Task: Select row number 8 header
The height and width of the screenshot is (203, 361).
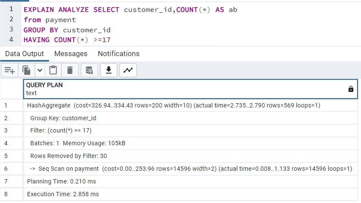Action: [x=12, y=194]
